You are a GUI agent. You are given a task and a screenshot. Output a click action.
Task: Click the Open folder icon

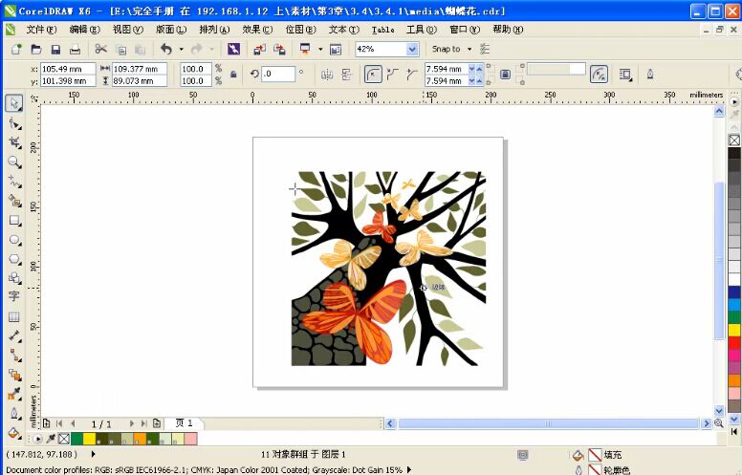click(x=36, y=49)
